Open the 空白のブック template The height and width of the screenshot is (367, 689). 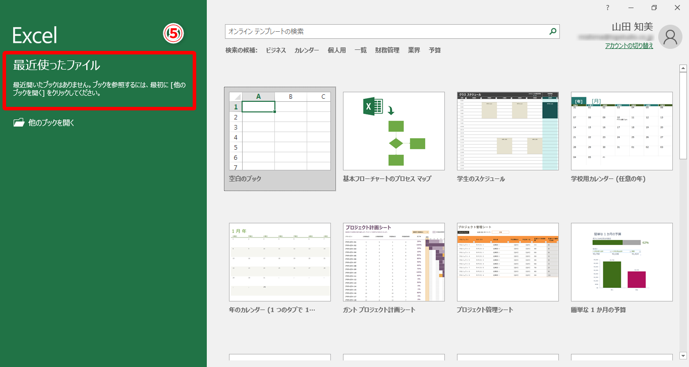click(280, 139)
